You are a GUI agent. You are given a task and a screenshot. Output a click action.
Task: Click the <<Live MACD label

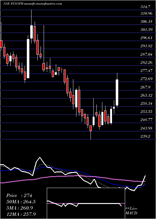coord(131,211)
